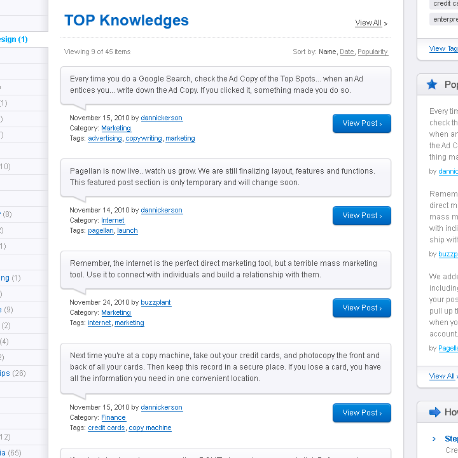Image resolution: width=458 pixels, height=458 pixels.
Task: Open sidebar author link 'buzzp'
Action: click(448, 254)
